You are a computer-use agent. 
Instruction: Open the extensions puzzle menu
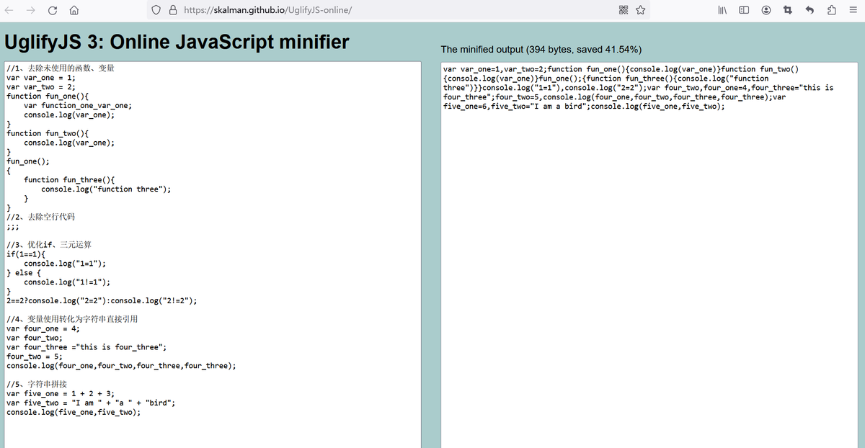tap(831, 10)
